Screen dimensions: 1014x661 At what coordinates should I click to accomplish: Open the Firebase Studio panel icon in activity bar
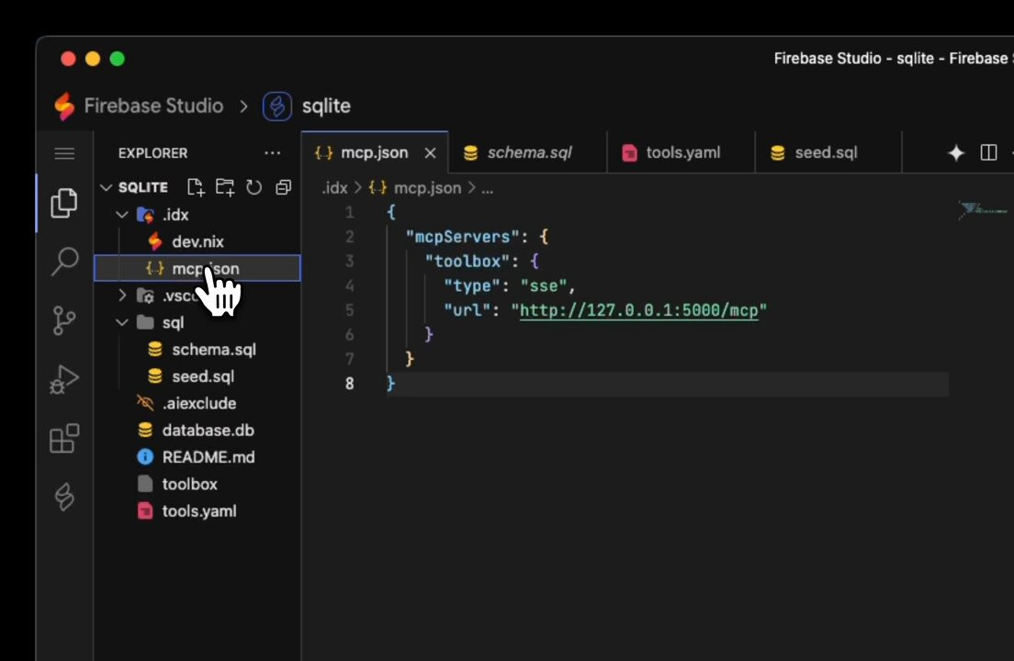64,497
